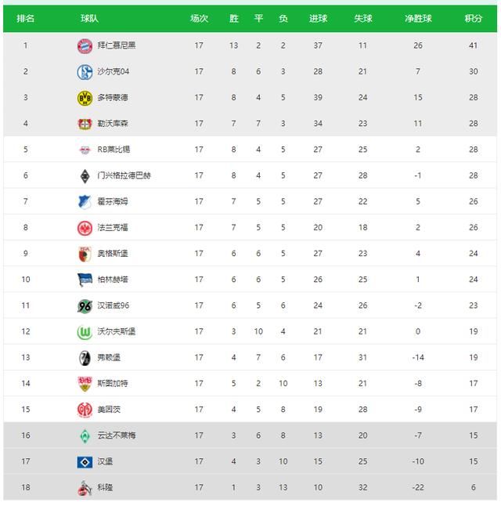Click the Eintracht Frankfurt eagle crest
Image resolution: width=501 pixels, height=506 pixels.
pos(85,228)
